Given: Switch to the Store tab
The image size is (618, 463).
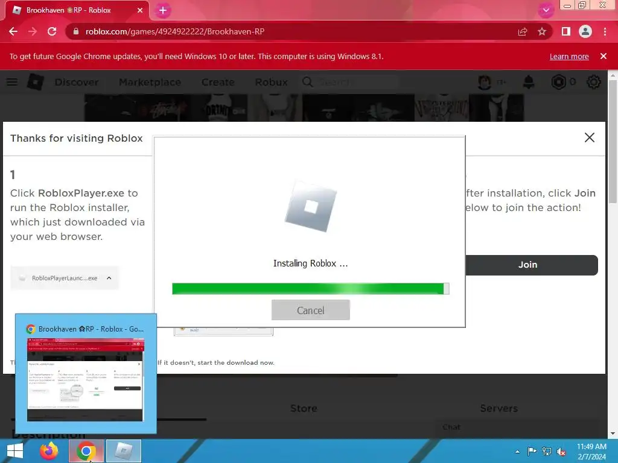Looking at the screenshot, I should (x=304, y=408).
